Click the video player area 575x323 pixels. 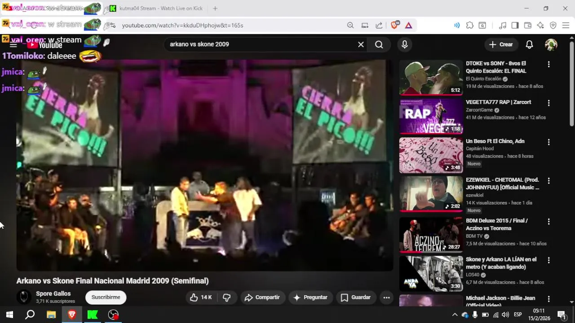pyautogui.click(x=205, y=166)
